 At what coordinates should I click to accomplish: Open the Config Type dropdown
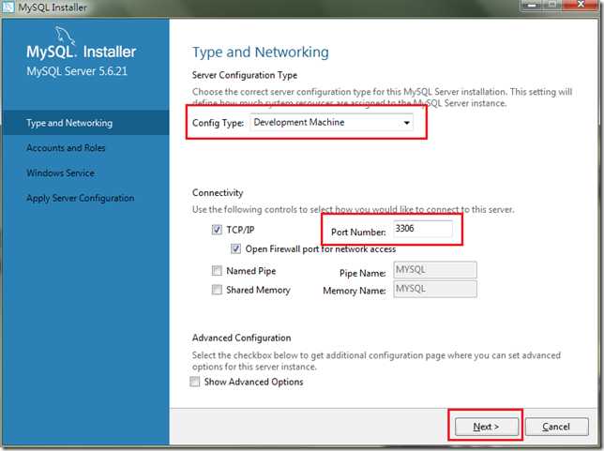tap(331, 123)
